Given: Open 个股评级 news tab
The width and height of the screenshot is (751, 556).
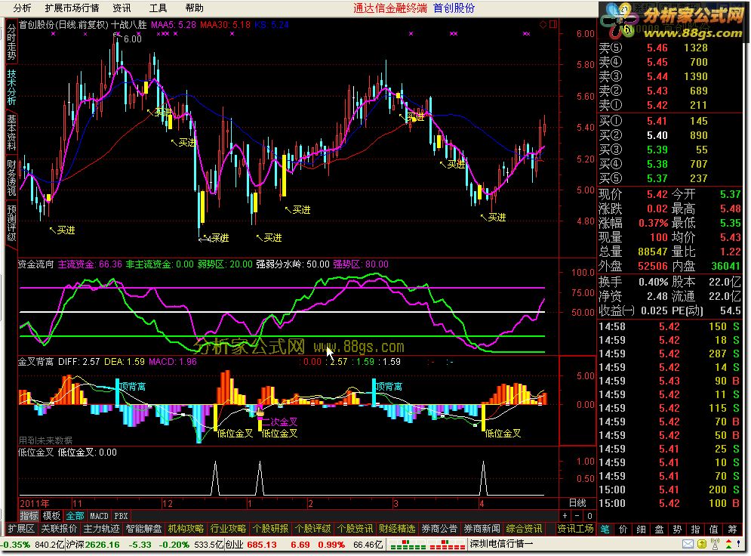Looking at the screenshot, I should [x=312, y=529].
